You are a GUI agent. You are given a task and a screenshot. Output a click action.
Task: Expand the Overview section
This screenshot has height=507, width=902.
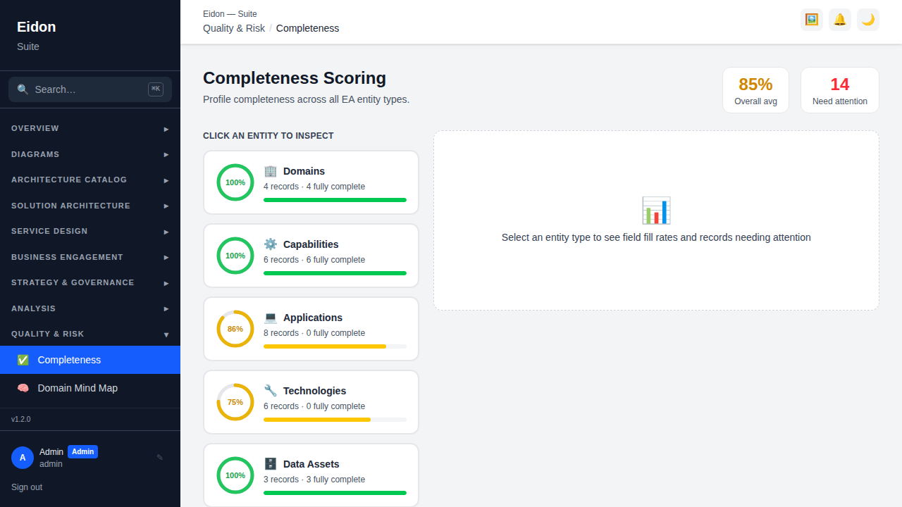click(x=90, y=129)
